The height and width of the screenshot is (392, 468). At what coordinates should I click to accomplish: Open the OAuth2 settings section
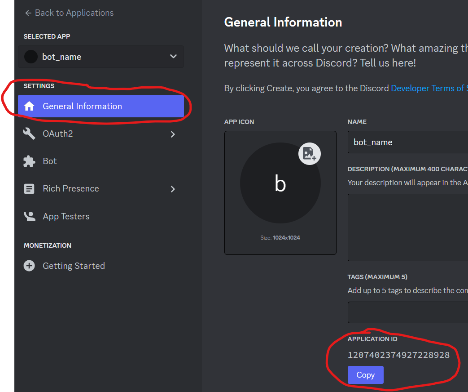point(101,134)
